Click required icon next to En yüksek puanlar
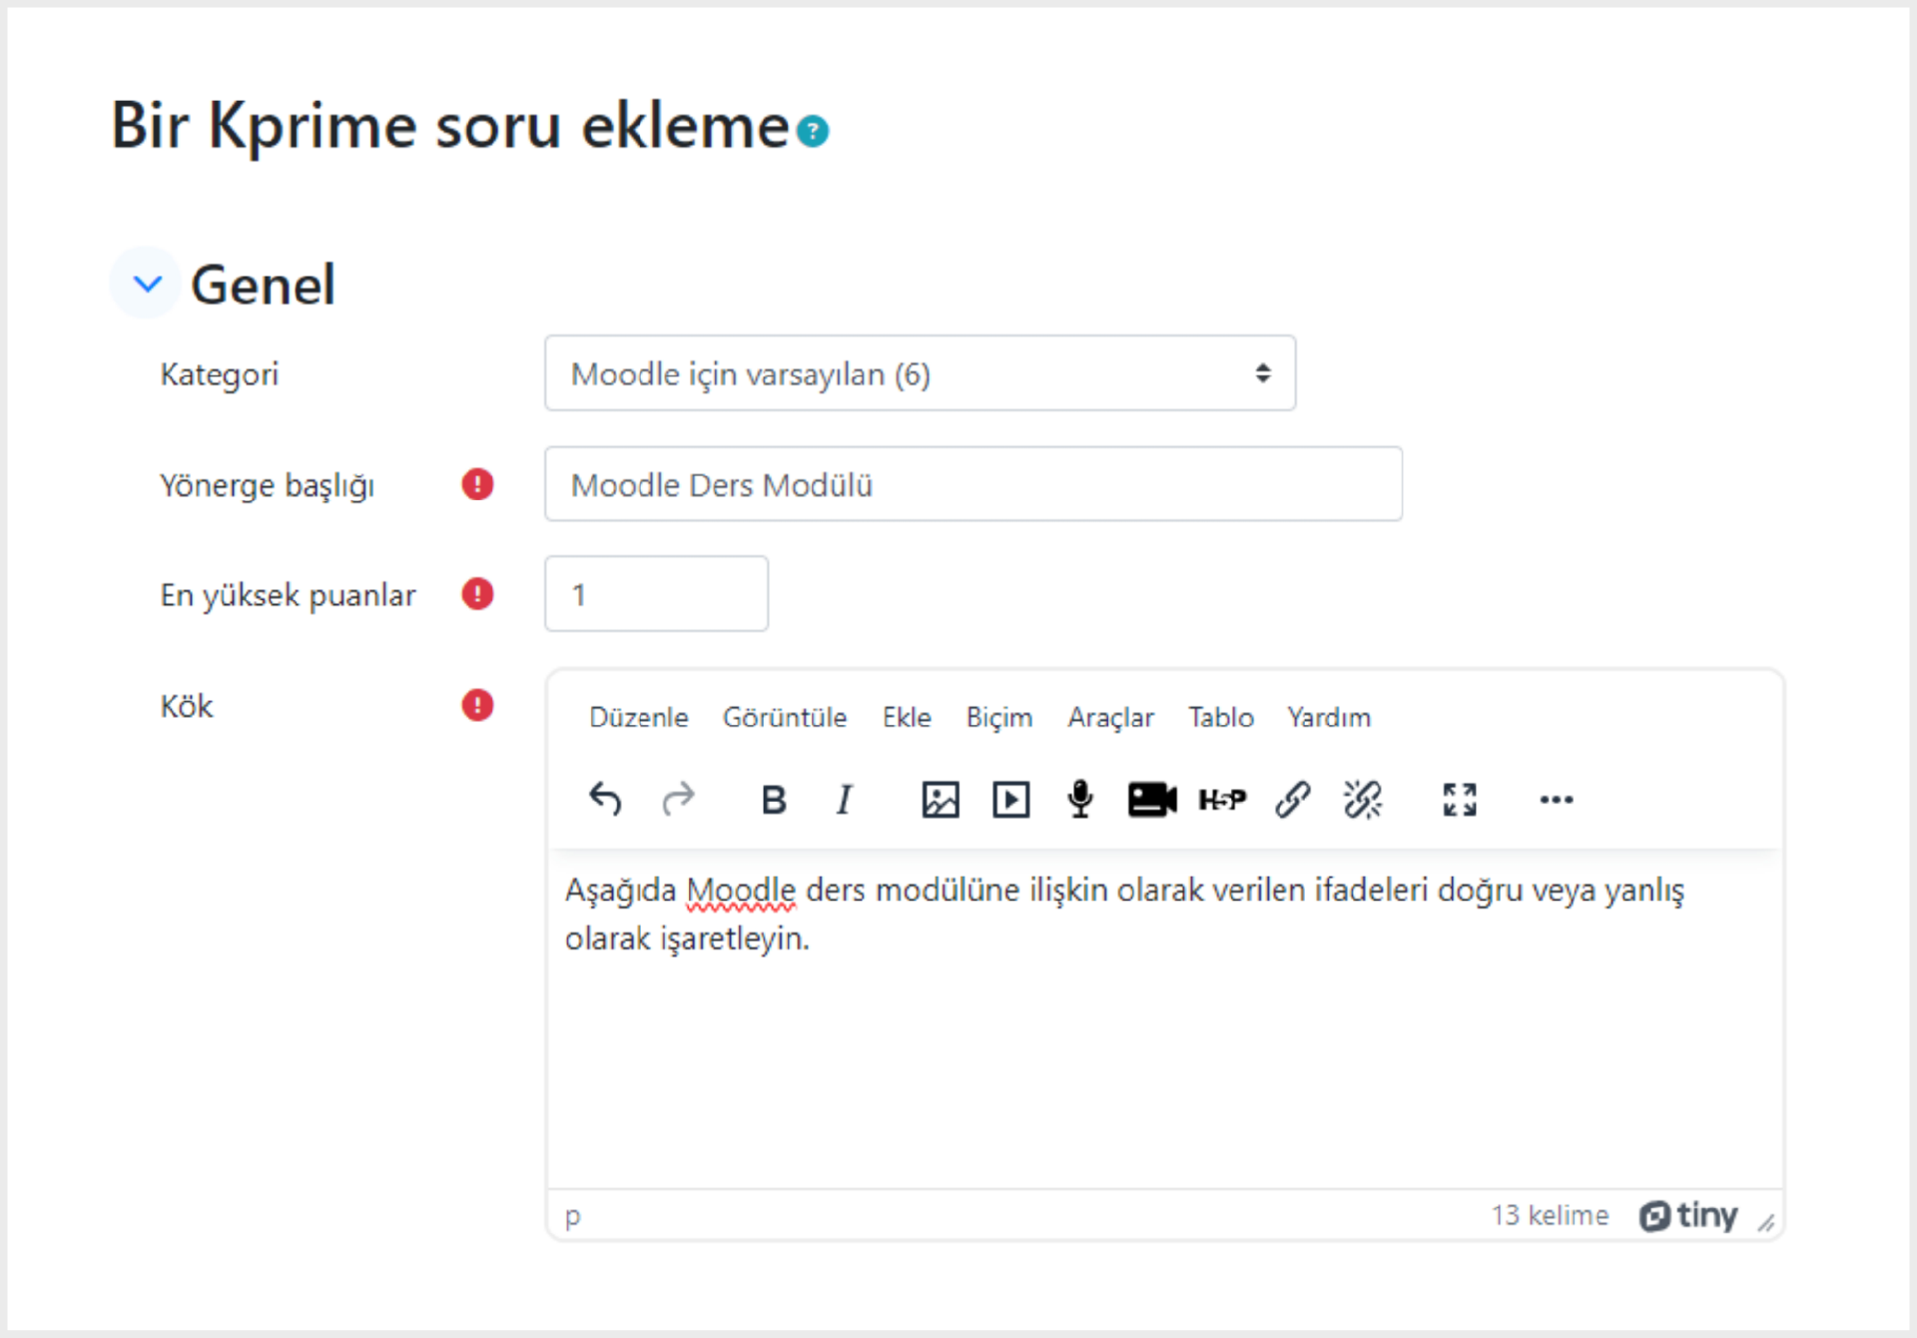Viewport: 1917px width, 1338px height. (477, 594)
